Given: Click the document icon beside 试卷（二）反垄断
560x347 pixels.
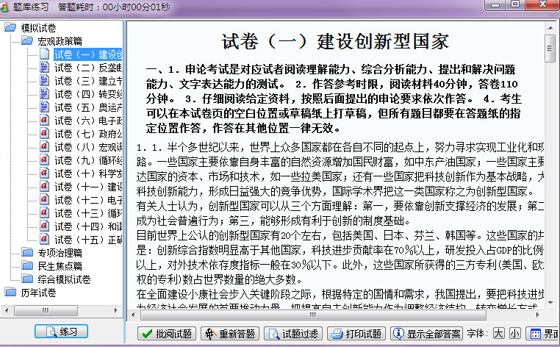Looking at the screenshot, I should coord(44,67).
